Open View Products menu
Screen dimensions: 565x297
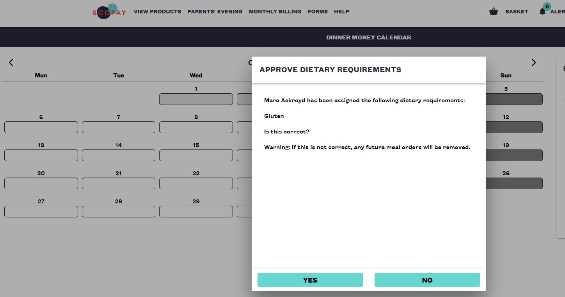(157, 12)
